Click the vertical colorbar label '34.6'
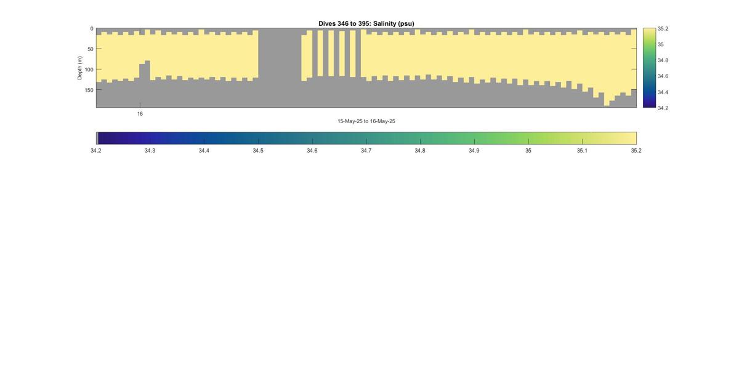Screen dimensions: 739x376 pyautogui.click(x=663, y=76)
